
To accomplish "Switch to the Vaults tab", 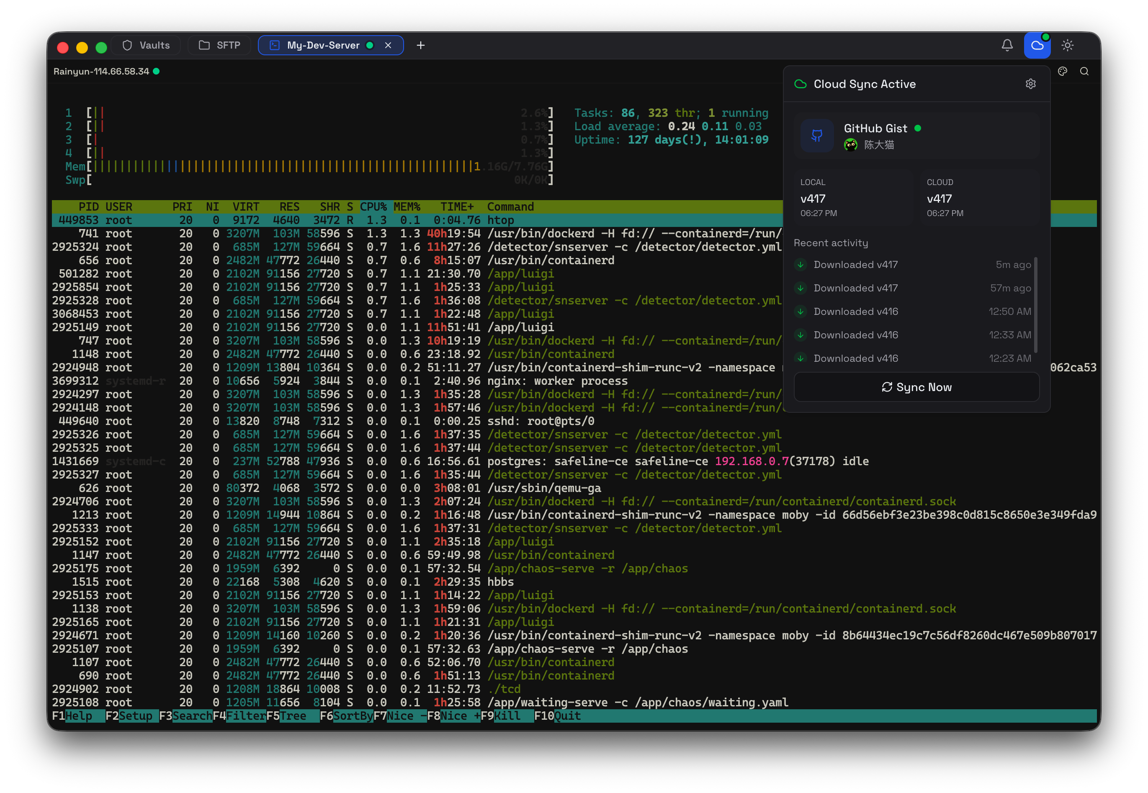I will pyautogui.click(x=146, y=45).
